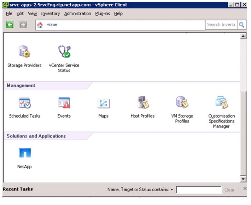Image resolution: width=251 pixels, height=205 pixels.
Task: Click the Search Inventory field
Action: [x=221, y=25]
